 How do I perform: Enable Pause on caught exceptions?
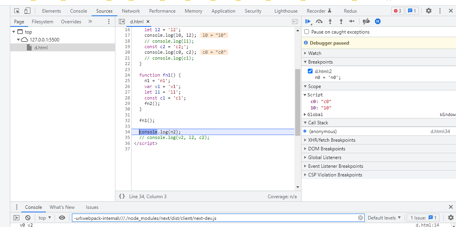pyautogui.click(x=307, y=32)
